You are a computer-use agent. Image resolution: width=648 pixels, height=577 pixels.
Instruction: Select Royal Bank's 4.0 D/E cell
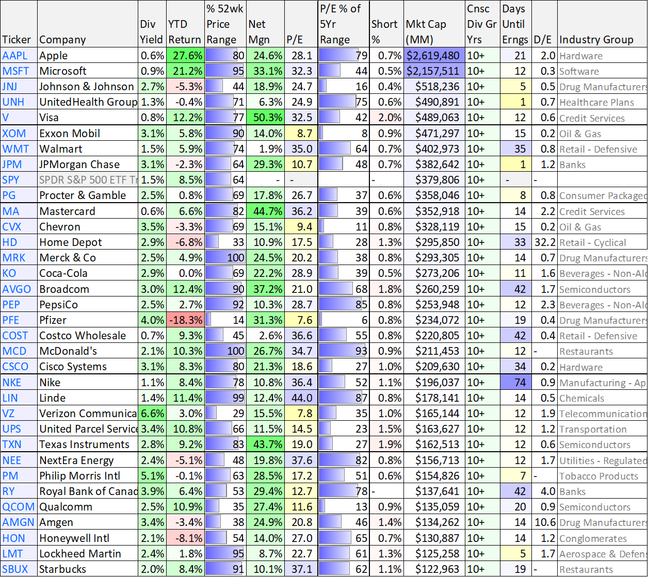(544, 491)
